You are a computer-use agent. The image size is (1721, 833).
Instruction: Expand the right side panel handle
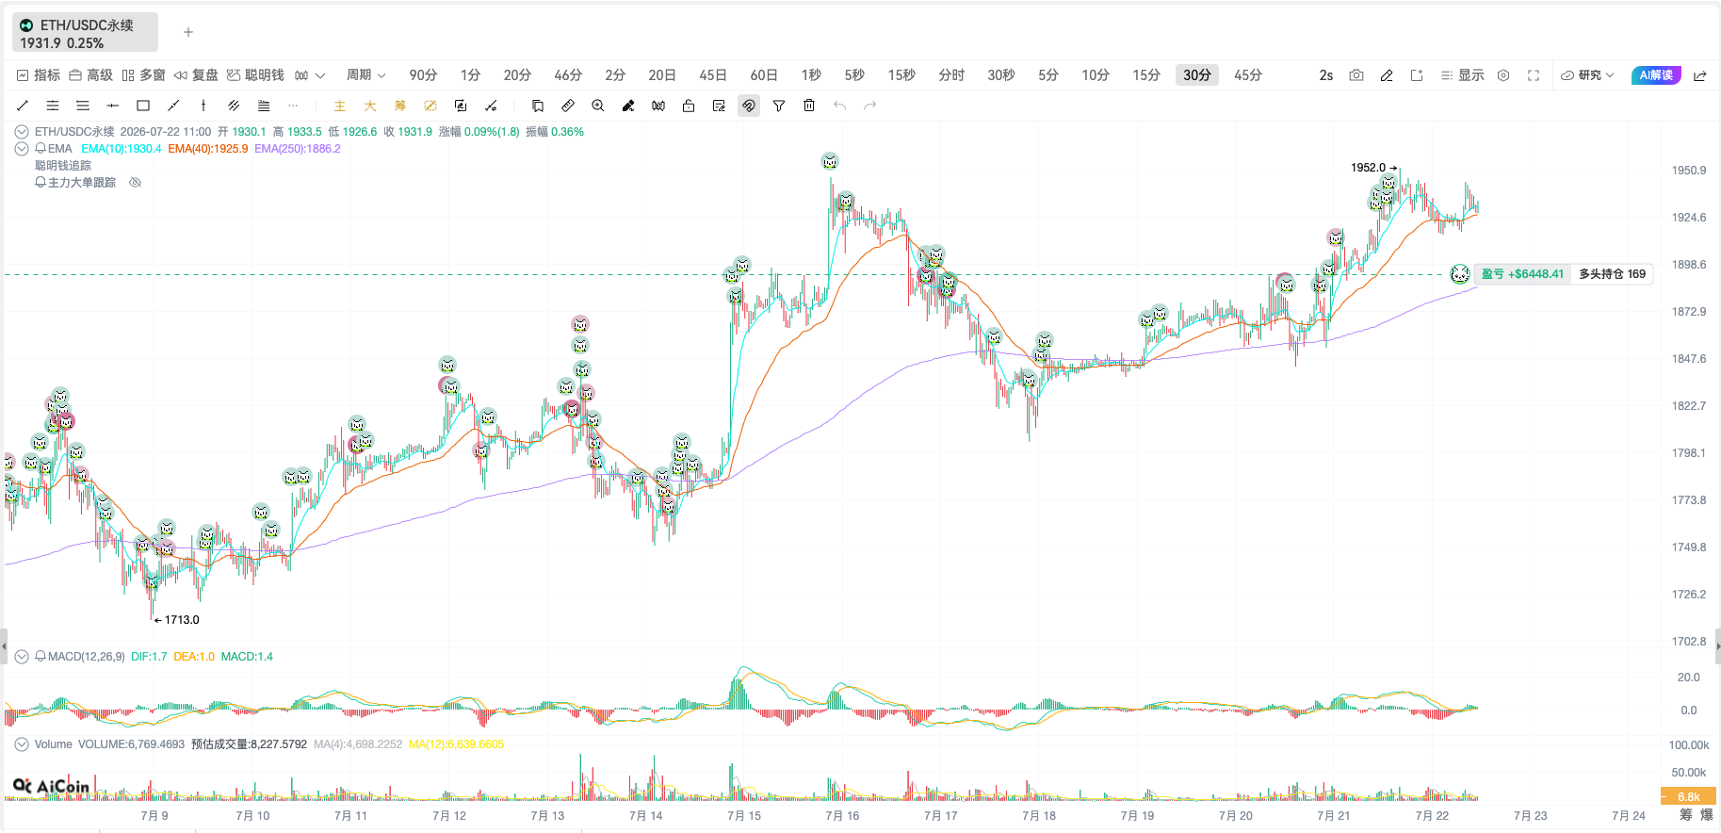click(x=1717, y=646)
